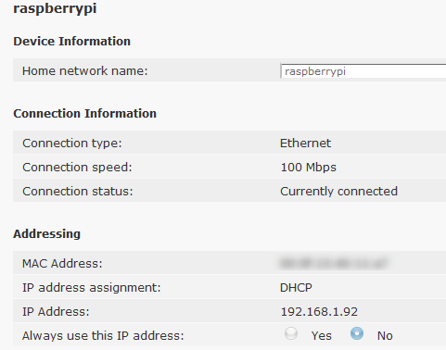The width and height of the screenshot is (446, 350).
Task: Click the blurred MAC address value
Action: pos(334,263)
